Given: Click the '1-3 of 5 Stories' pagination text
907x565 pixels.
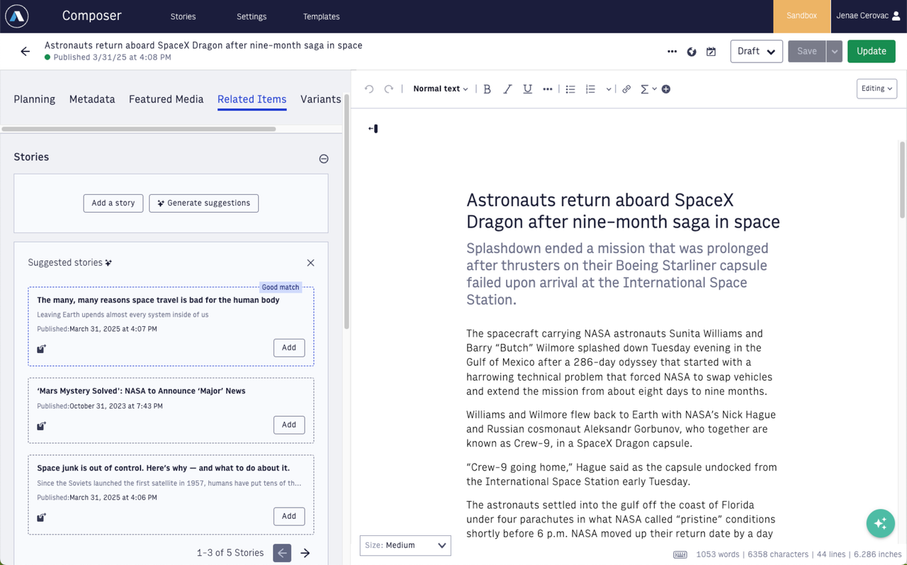Looking at the screenshot, I should tap(230, 553).
